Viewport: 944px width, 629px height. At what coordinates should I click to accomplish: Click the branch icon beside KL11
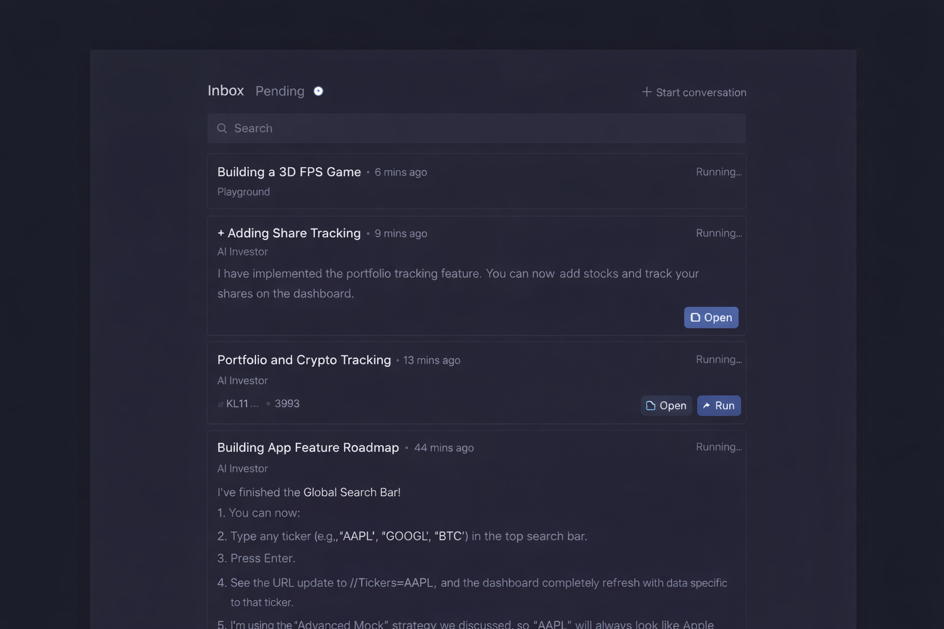221,404
